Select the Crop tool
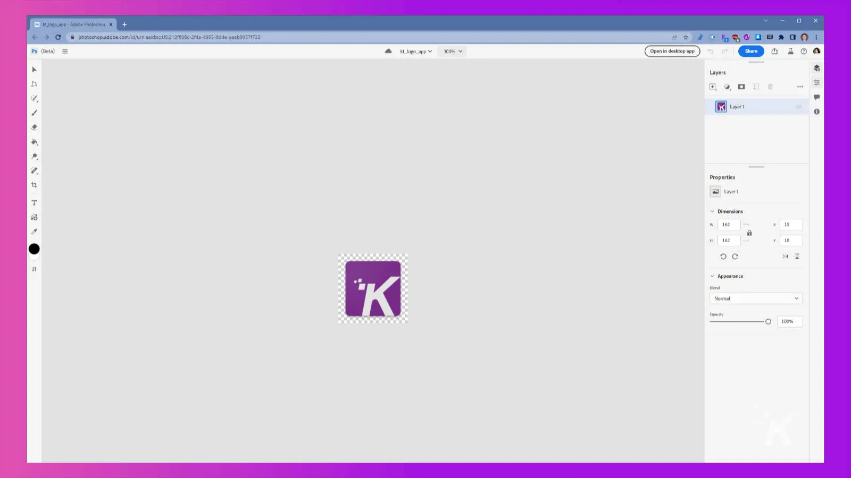The height and width of the screenshot is (478, 851). point(34,185)
